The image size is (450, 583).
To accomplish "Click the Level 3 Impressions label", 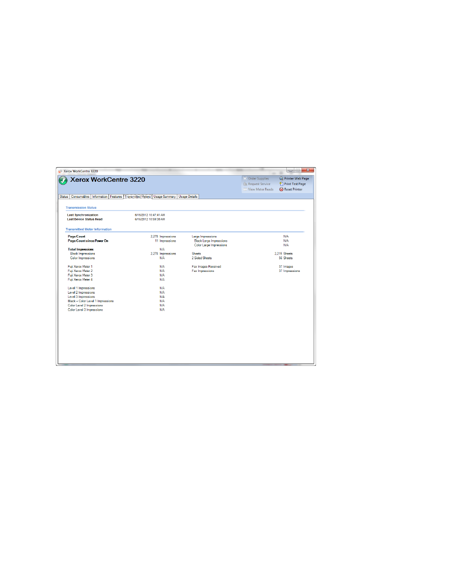I will coord(81,297).
